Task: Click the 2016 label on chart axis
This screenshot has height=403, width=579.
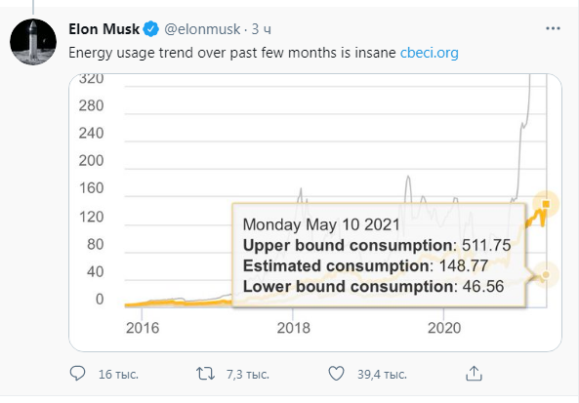Action: point(143,328)
